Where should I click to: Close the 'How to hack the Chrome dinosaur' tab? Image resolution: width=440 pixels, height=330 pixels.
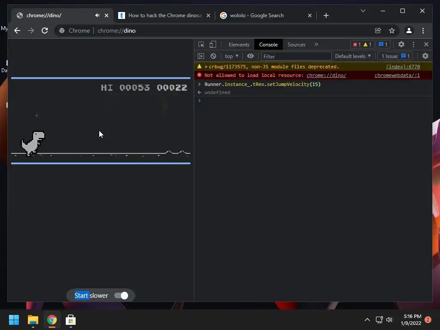[x=208, y=15]
